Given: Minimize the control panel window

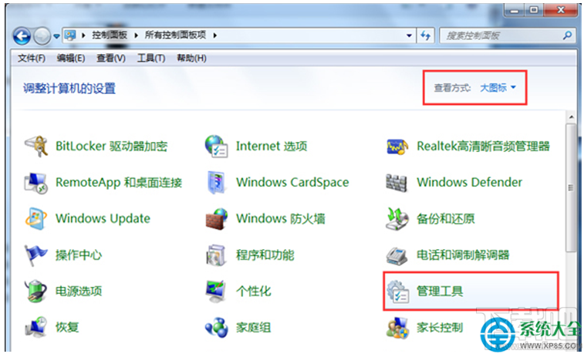Looking at the screenshot, I should click(x=515, y=10).
